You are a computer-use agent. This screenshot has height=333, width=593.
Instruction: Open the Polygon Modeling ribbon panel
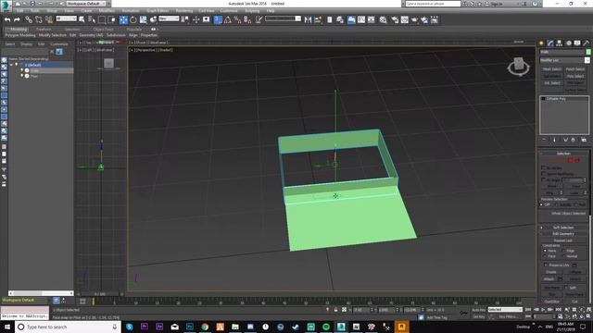(x=20, y=35)
